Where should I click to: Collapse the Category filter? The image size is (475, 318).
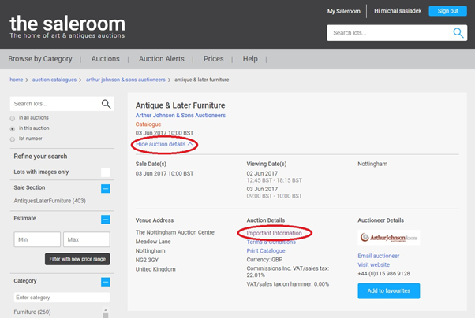click(106, 282)
